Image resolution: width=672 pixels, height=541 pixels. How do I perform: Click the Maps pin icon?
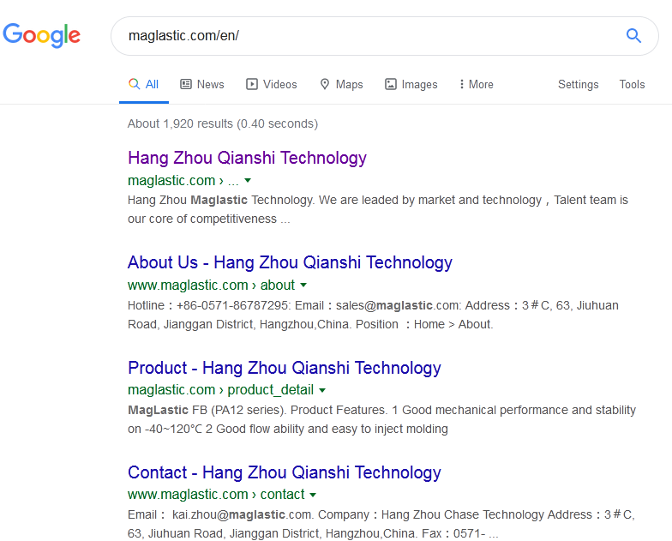tap(325, 84)
